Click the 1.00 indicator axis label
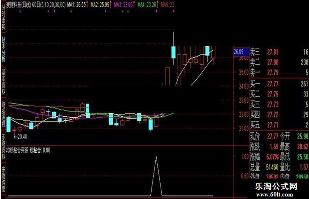 pyautogui.click(x=245, y=157)
